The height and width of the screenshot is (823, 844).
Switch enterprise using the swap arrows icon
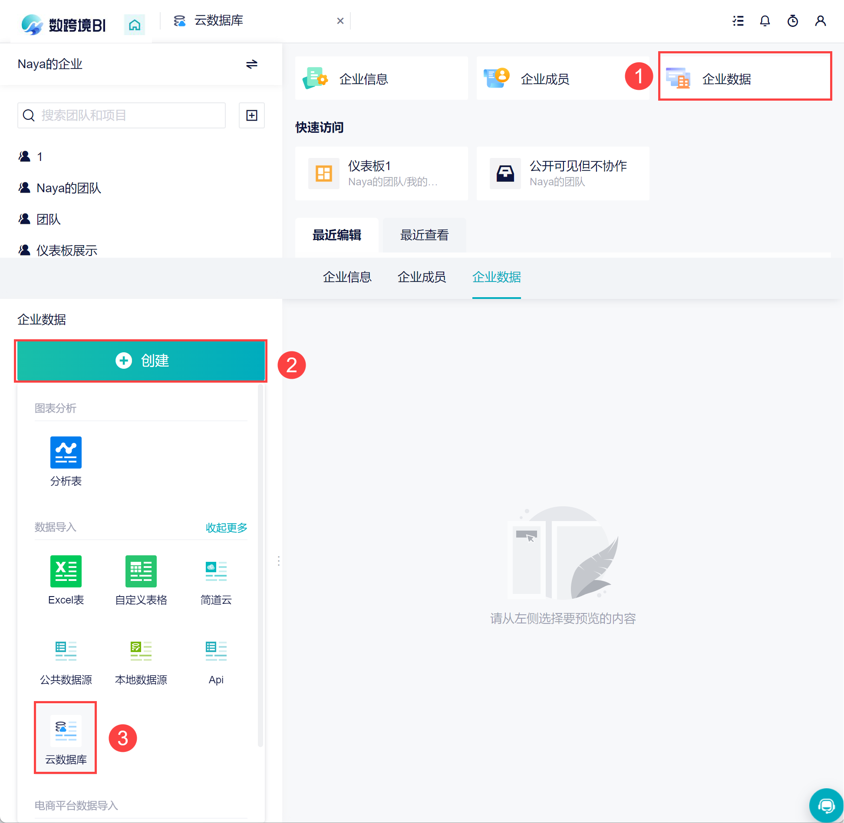[x=251, y=64]
